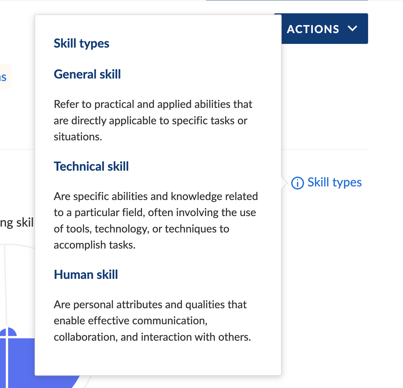The height and width of the screenshot is (388, 403).
Task: Click the phrase 'accomplish tasks.' in the popover
Action: (94, 245)
